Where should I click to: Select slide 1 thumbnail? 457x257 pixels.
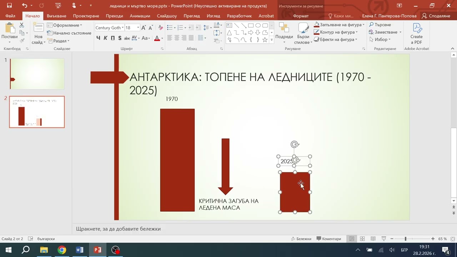pyautogui.click(x=37, y=74)
